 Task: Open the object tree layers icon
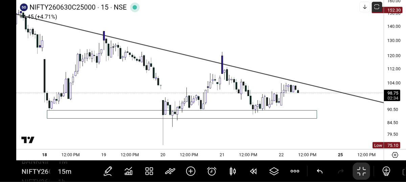coord(274,171)
